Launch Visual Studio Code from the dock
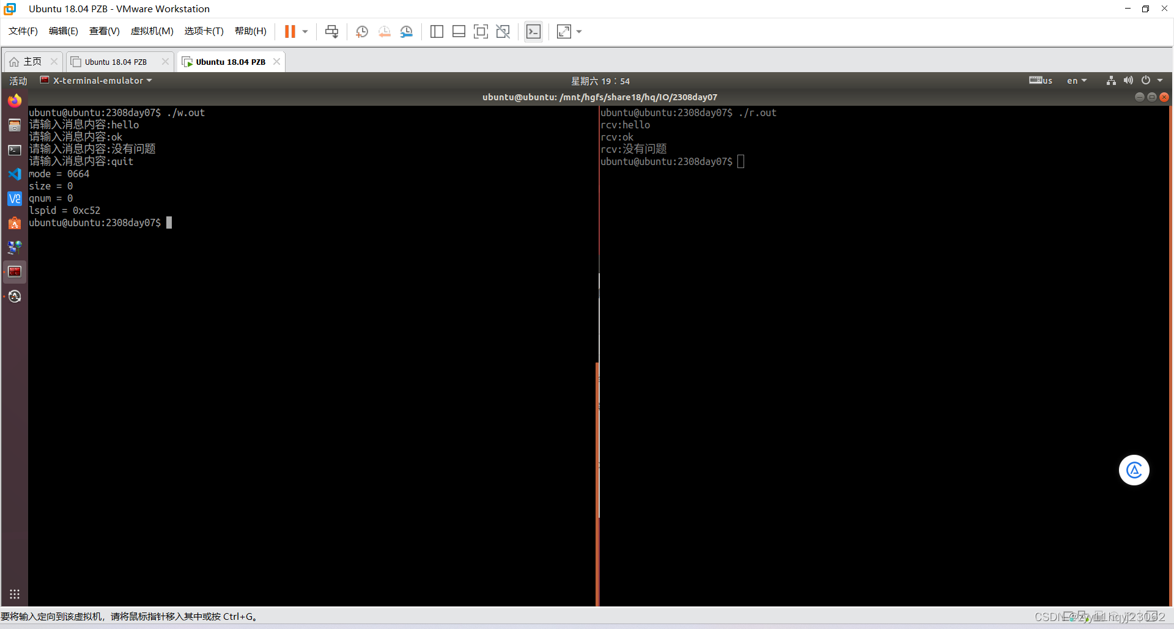The width and height of the screenshot is (1174, 629). pyautogui.click(x=15, y=174)
